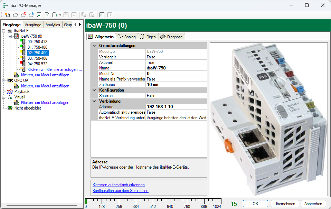Collapse the ibaNet-E tree node

tap(3, 31)
